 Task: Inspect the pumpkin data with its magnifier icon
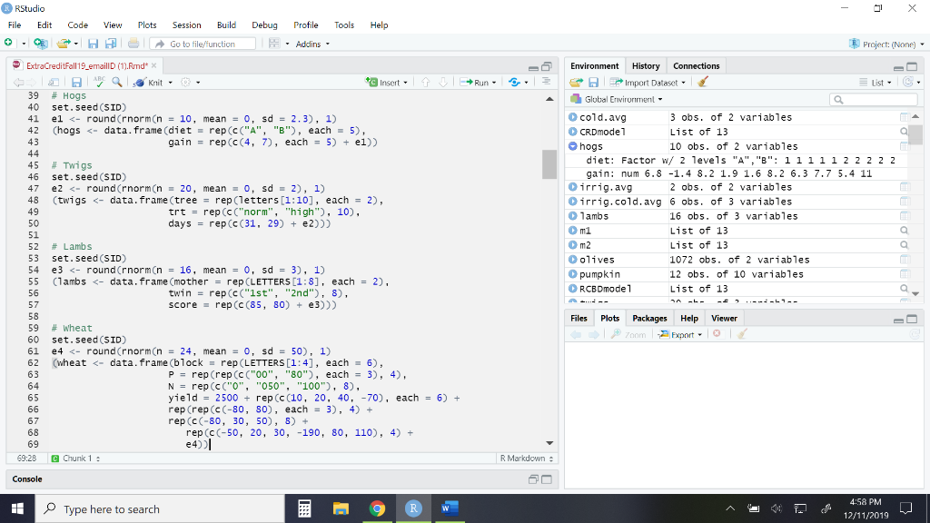pyautogui.click(x=904, y=274)
